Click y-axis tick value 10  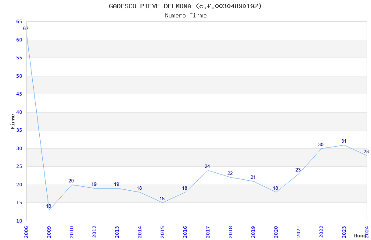coord(19,221)
